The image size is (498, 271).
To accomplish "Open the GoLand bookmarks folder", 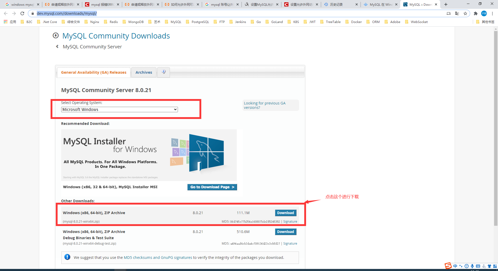I will tap(274, 22).
